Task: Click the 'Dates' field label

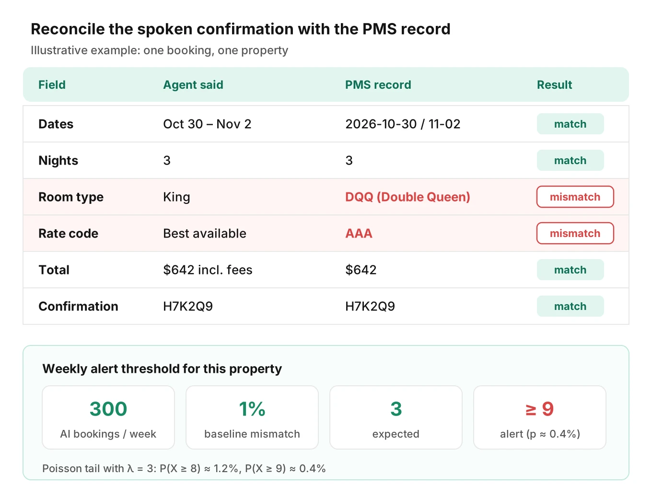Action: [x=56, y=124]
